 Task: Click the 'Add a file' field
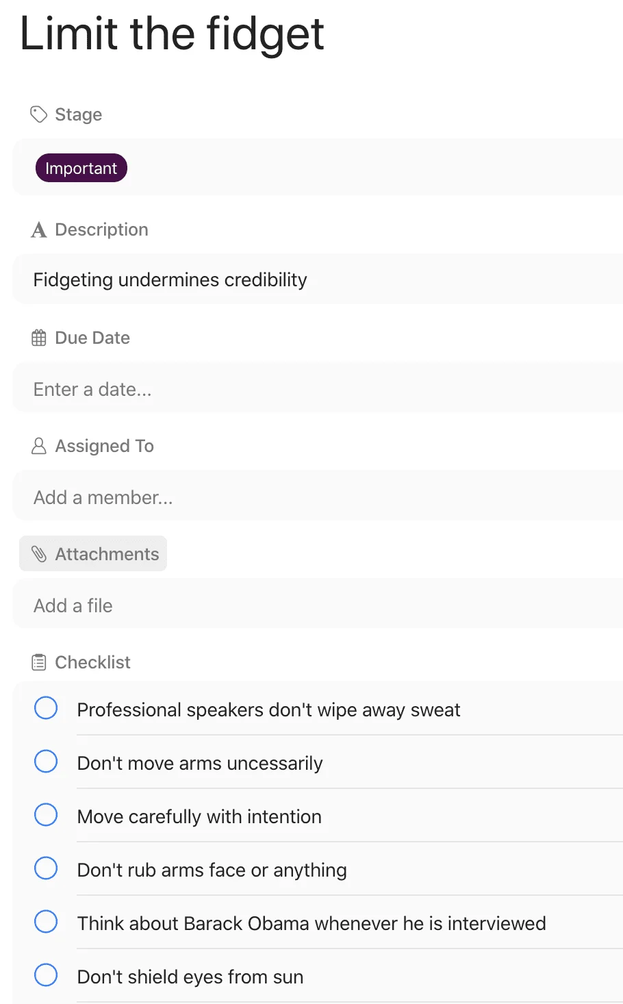coord(318,605)
